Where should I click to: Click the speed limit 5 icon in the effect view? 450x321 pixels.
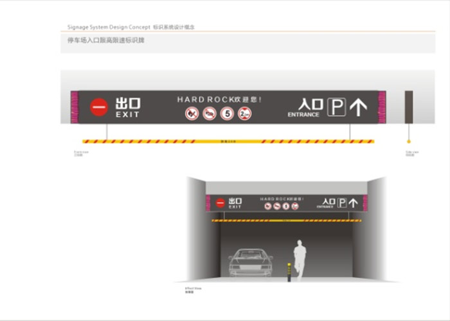[286, 206]
